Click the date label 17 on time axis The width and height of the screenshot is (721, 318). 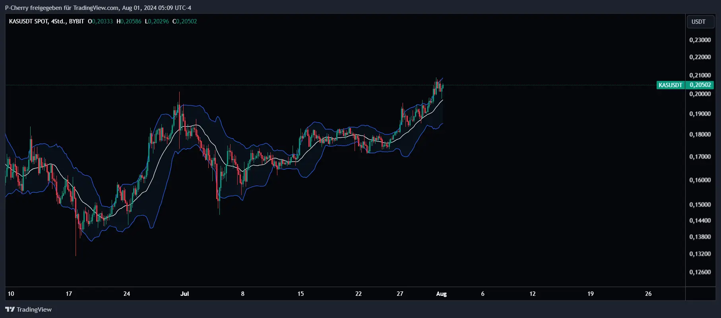coord(69,294)
